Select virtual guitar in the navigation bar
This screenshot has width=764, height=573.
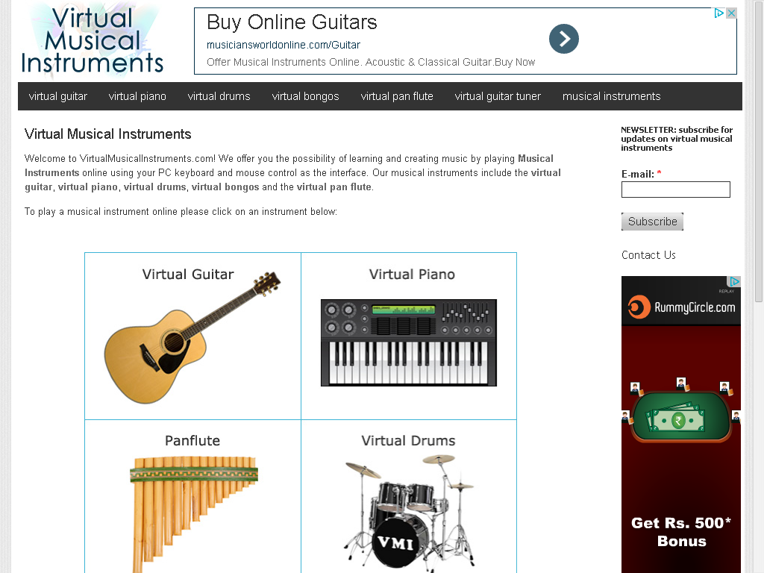(x=58, y=96)
